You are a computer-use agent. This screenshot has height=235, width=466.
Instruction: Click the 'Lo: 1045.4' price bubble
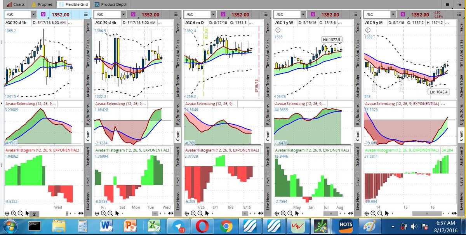(x=438, y=92)
